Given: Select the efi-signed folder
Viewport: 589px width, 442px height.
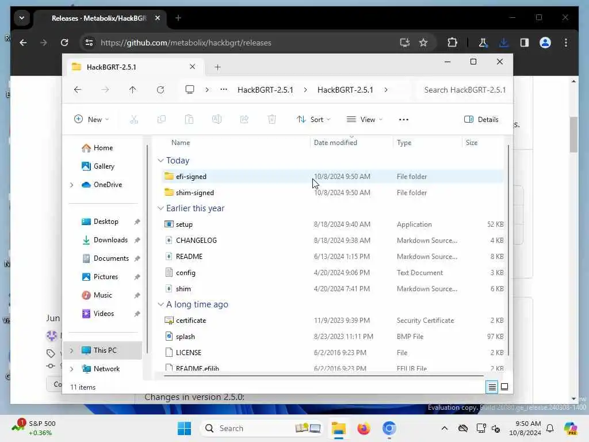Looking at the screenshot, I should (332, 176).
